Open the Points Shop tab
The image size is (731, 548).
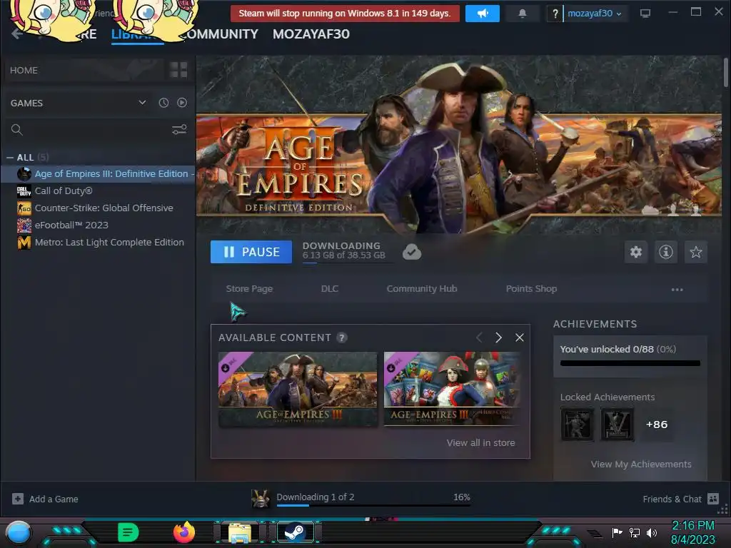click(531, 289)
